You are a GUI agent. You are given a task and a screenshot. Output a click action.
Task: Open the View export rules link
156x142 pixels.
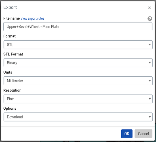point(32,18)
